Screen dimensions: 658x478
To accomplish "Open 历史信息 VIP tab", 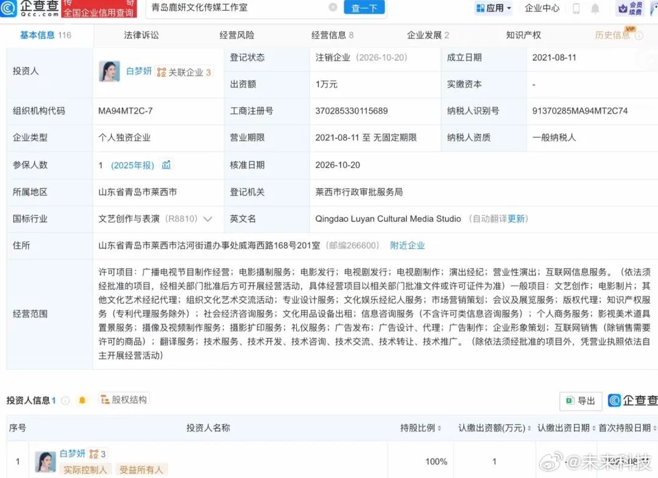I will pos(612,35).
